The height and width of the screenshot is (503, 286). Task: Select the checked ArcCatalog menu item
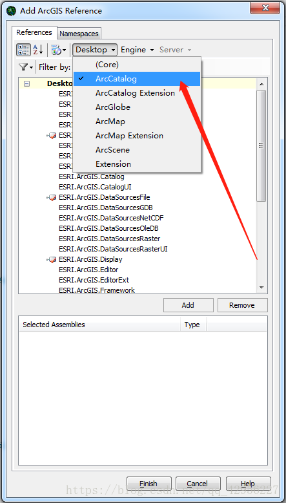[x=137, y=79]
